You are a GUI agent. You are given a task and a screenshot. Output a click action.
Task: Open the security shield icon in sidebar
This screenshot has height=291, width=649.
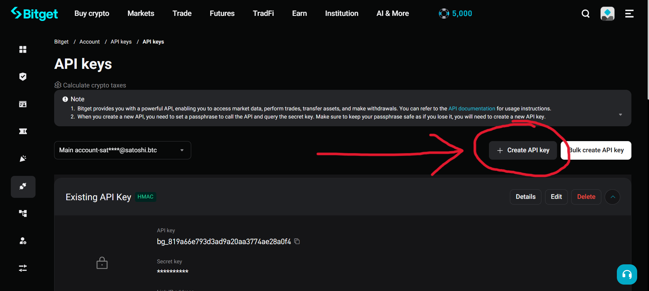(x=23, y=77)
